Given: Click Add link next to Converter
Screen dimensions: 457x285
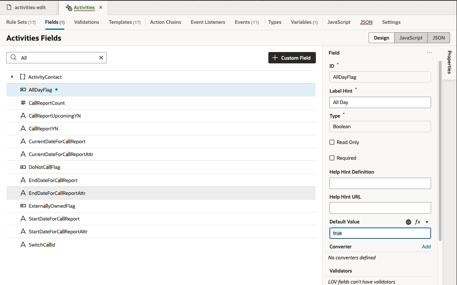Looking at the screenshot, I should [426, 247].
